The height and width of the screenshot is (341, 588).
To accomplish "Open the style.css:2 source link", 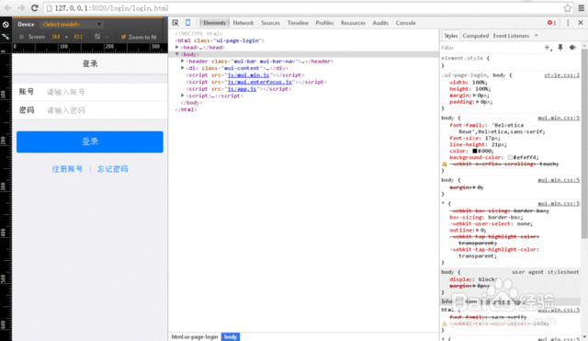I will (x=561, y=75).
